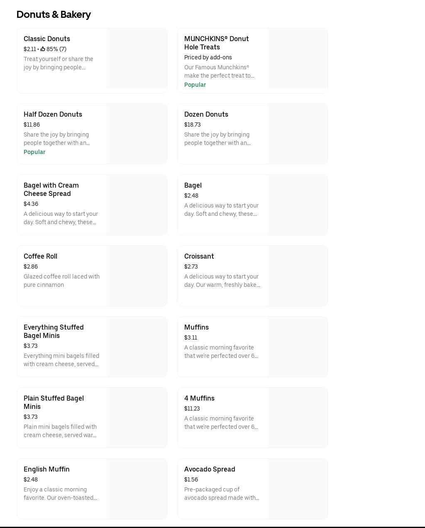The height and width of the screenshot is (528, 425).
Task: Click the Bagel item image placeholder
Action: pos(297,205)
